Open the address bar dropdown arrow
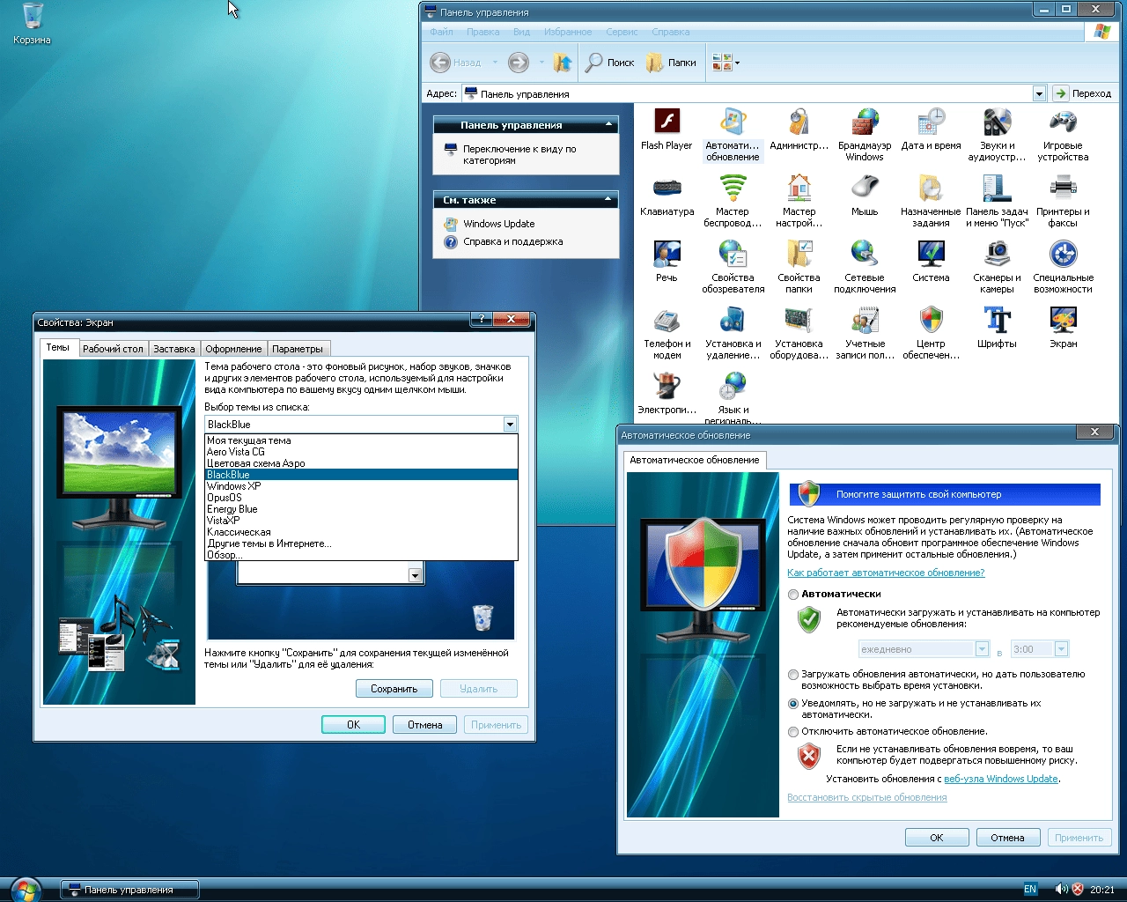Viewport: 1127px width, 902px height. click(1039, 92)
